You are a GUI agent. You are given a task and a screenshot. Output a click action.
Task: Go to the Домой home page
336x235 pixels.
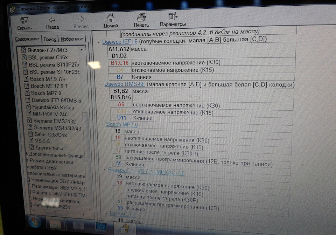coord(111,21)
